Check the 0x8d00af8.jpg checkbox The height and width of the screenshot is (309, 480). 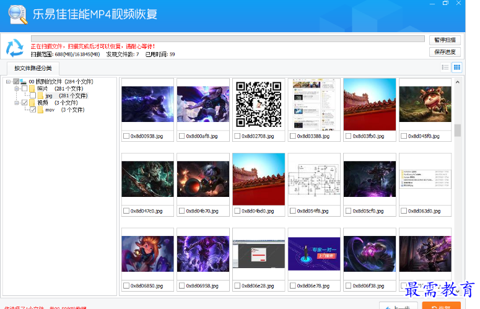(182, 136)
